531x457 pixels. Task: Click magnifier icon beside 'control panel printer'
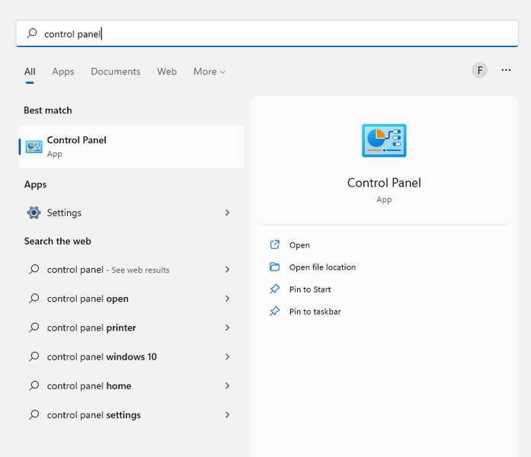click(x=34, y=328)
